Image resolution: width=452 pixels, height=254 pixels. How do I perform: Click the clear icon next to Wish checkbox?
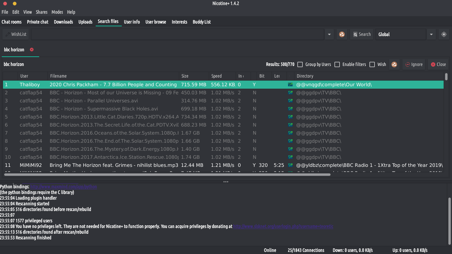click(x=394, y=64)
